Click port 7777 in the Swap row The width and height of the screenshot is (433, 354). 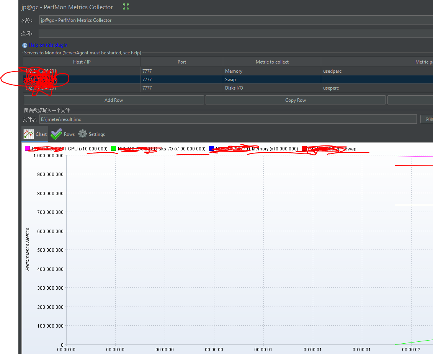click(x=182, y=80)
